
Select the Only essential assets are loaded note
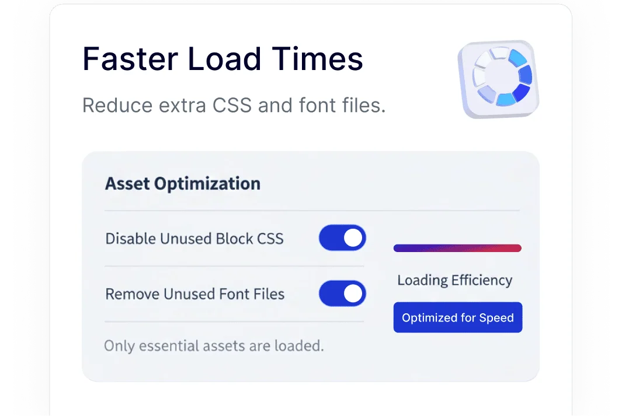point(214,345)
